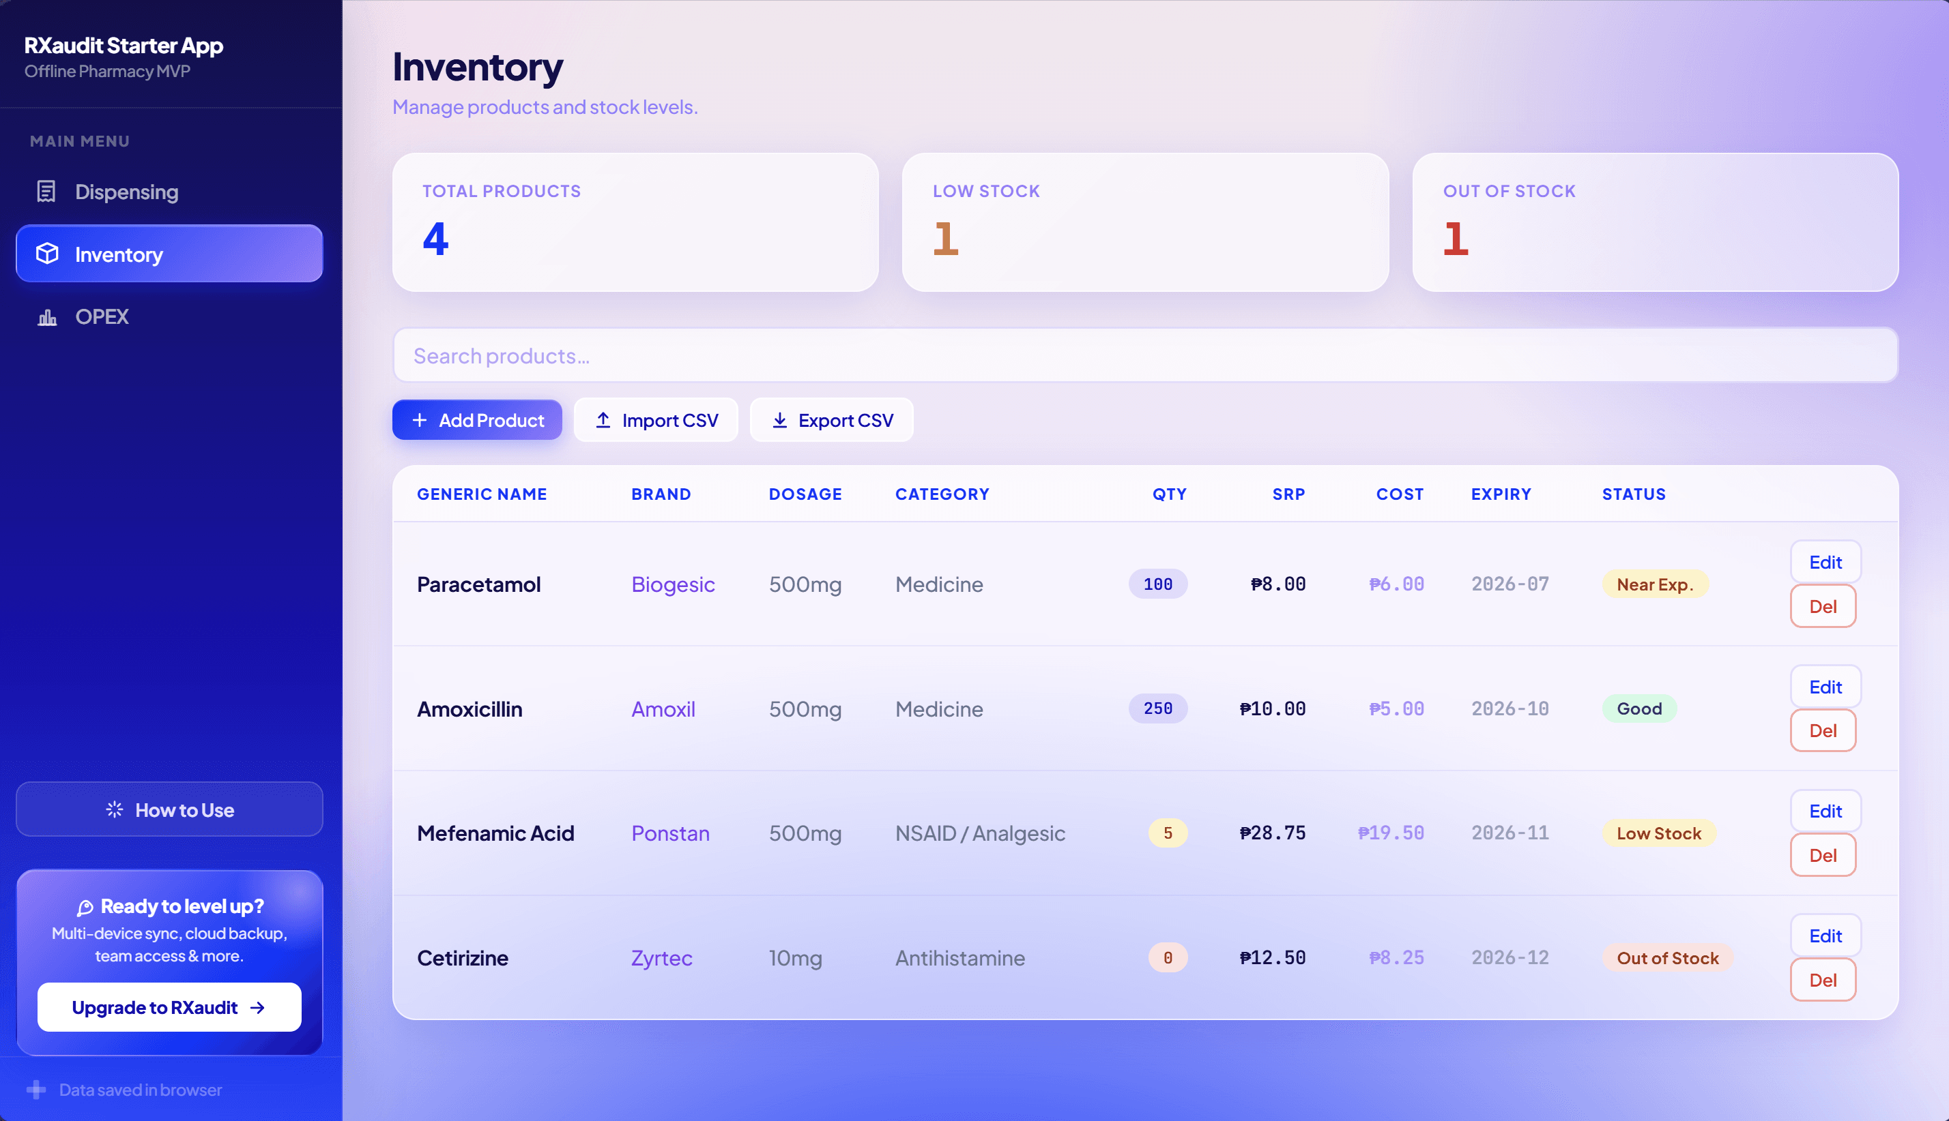This screenshot has width=1949, height=1121.
Task: Click Upgrade to RXaudit button
Action: pyautogui.click(x=169, y=1008)
